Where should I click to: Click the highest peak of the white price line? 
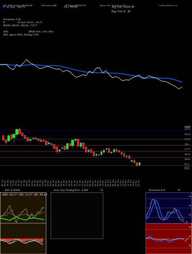(x=26, y=60)
